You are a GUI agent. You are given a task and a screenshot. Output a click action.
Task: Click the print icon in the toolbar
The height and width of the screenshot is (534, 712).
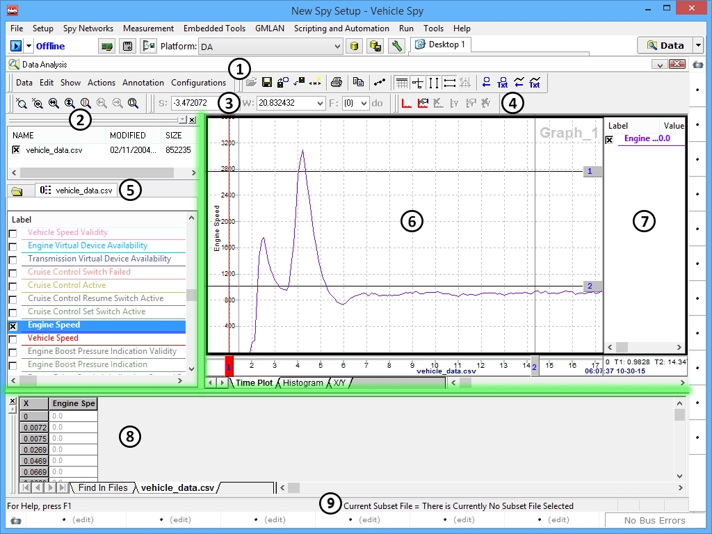[x=337, y=82]
